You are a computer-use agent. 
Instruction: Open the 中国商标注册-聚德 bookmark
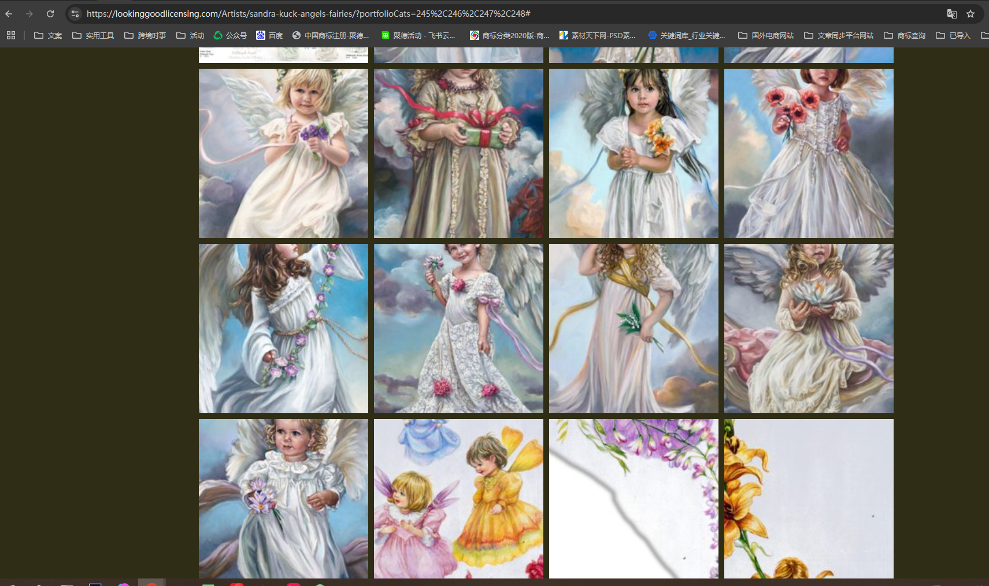(x=331, y=35)
